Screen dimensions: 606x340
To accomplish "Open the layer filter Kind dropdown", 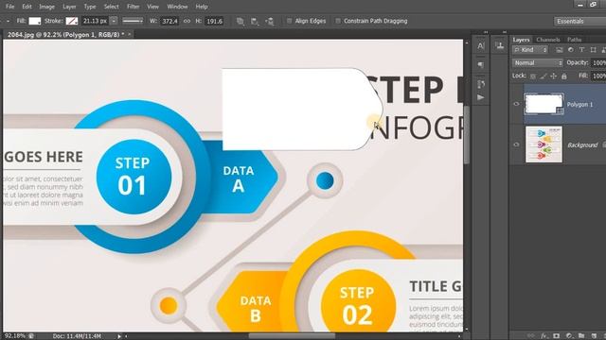I will click(x=530, y=50).
